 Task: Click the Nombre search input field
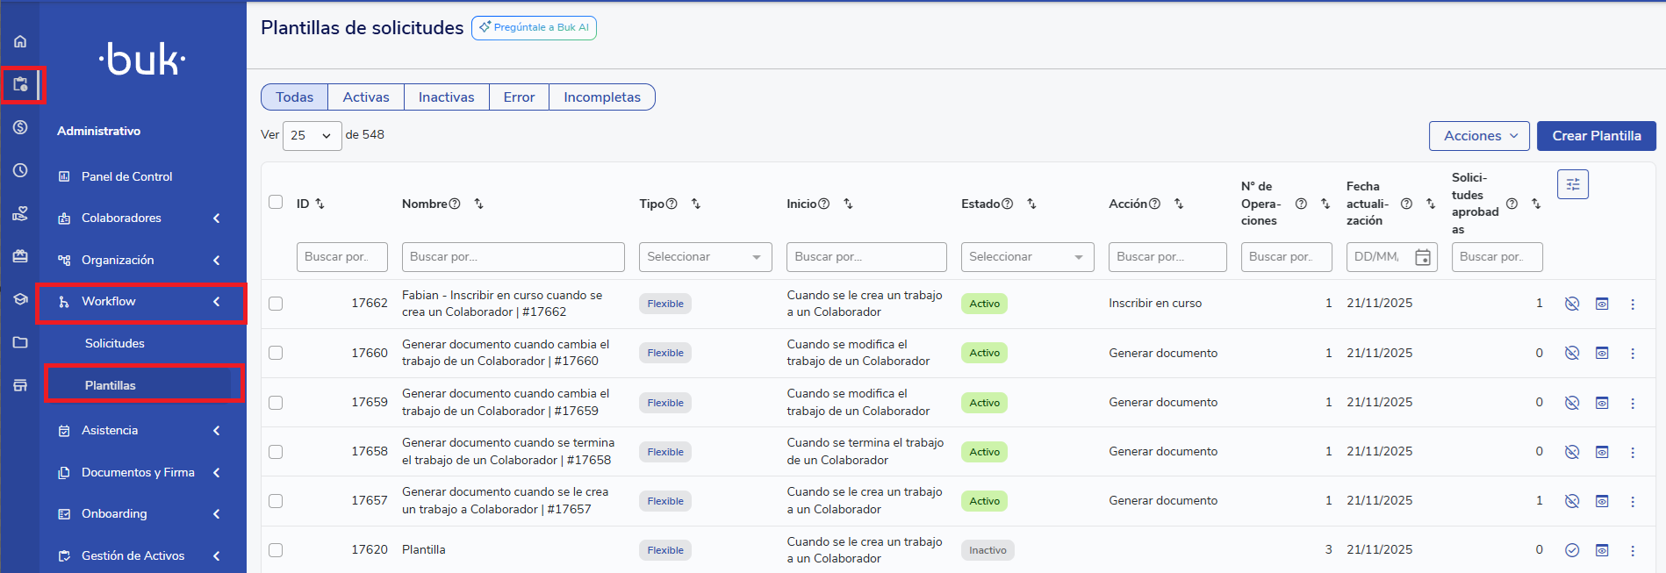[513, 257]
